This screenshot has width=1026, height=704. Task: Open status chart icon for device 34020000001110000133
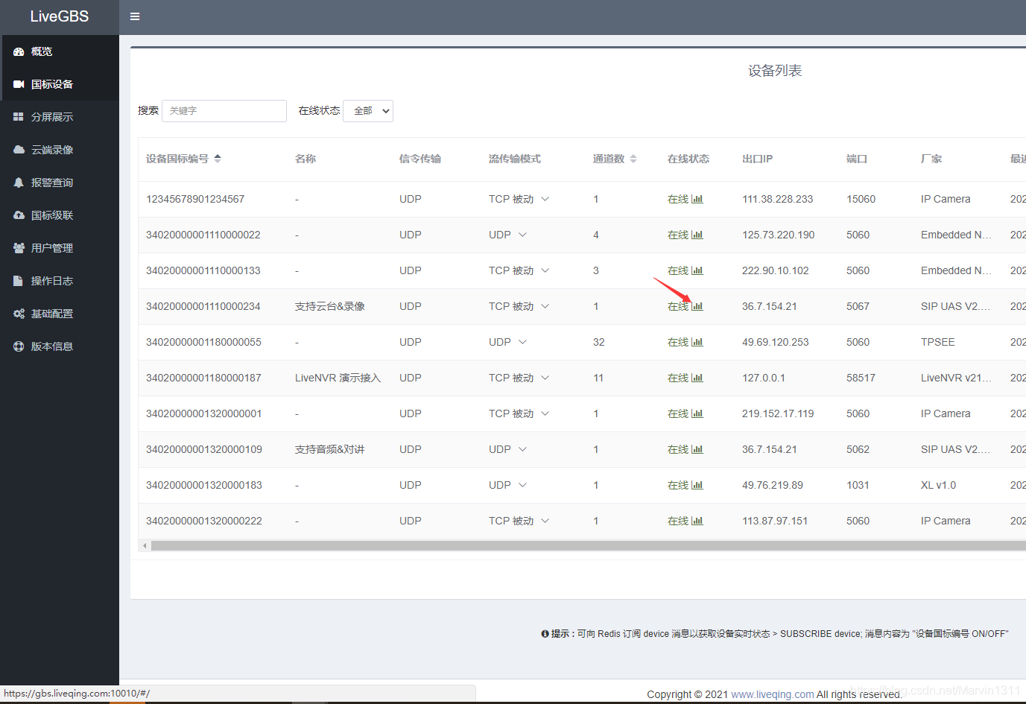(x=697, y=270)
